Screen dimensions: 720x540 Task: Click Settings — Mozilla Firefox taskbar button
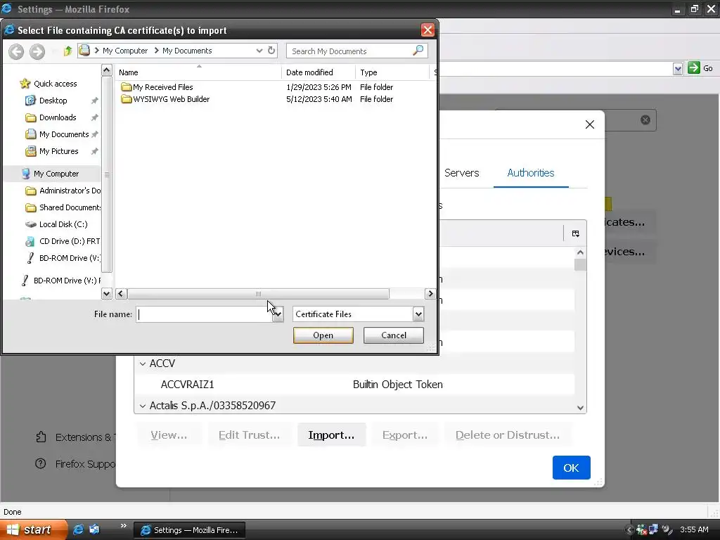pos(189,530)
